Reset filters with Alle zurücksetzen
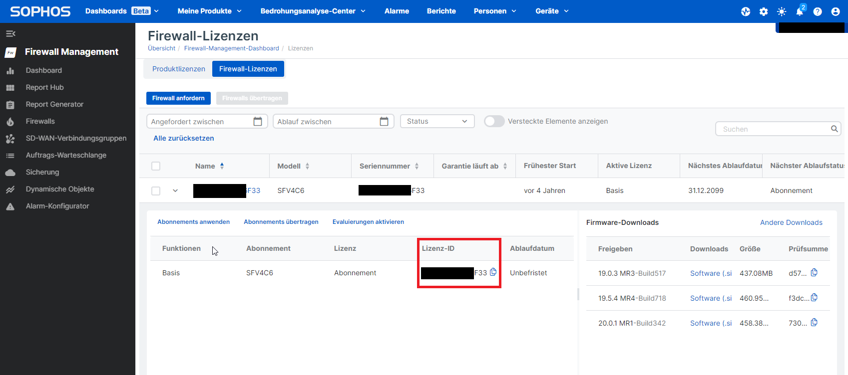 [184, 138]
